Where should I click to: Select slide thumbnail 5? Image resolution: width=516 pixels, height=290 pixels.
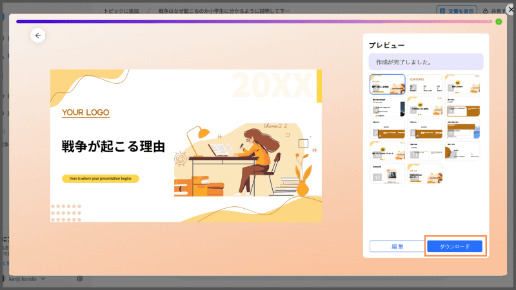425,106
